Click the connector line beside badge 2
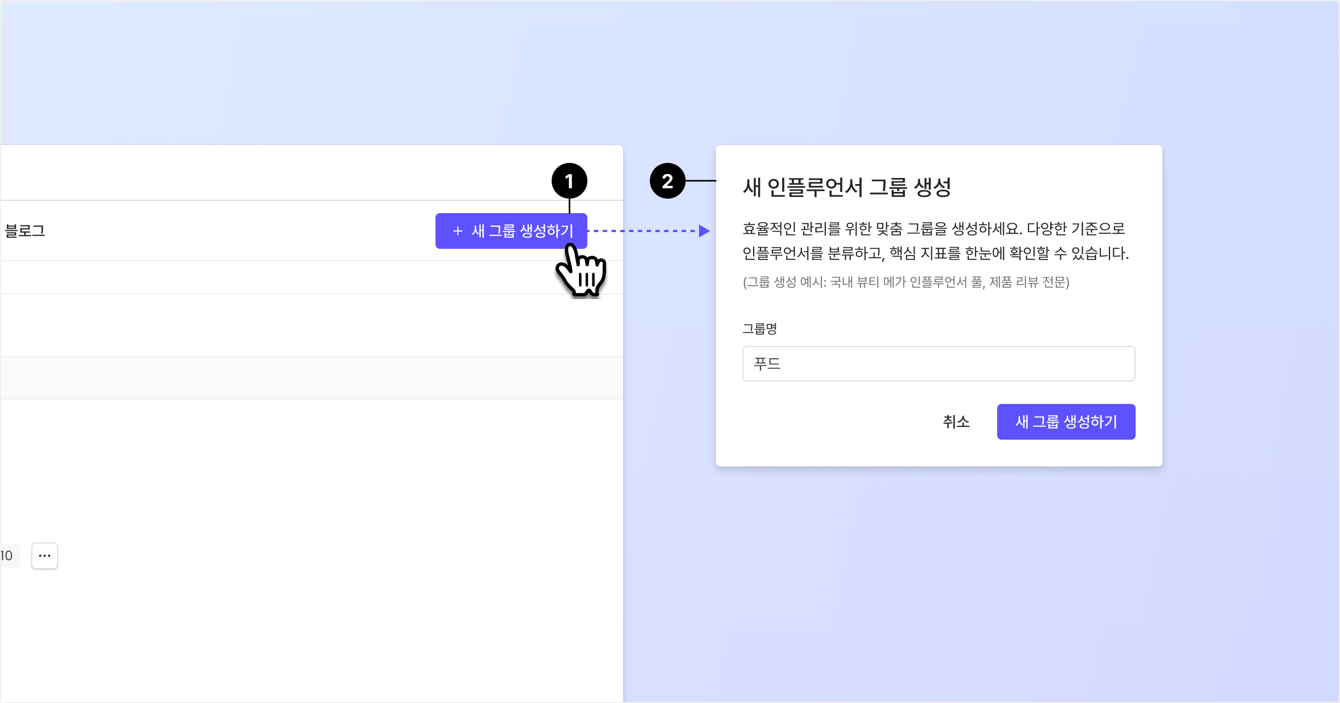Screen dimensions: 1340x703 (x=701, y=181)
